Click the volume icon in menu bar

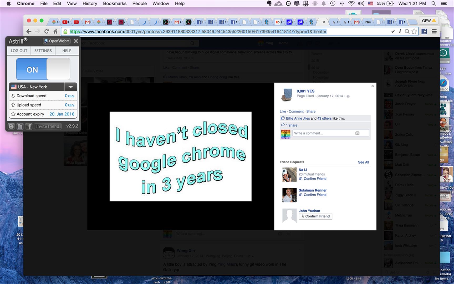tap(361, 3)
